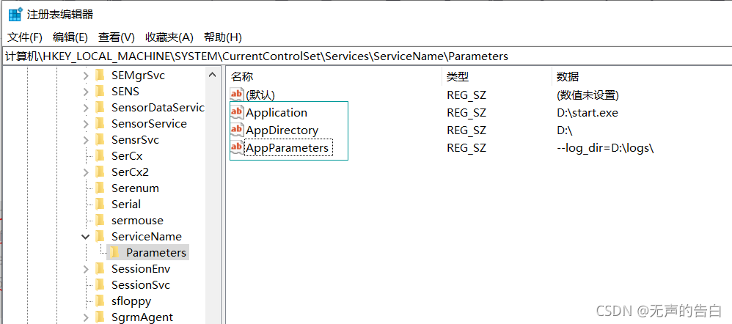
Task: Click the tree pane scroll-up arrow
Action: tap(213, 75)
